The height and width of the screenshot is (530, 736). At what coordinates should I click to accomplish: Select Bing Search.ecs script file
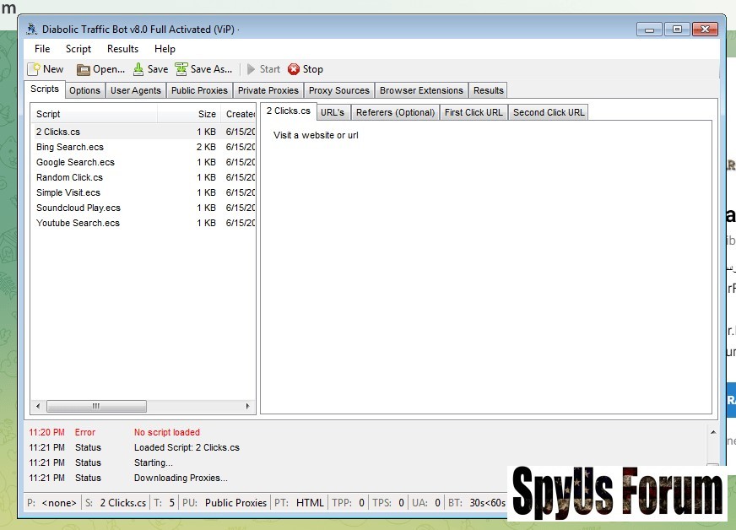click(x=70, y=147)
